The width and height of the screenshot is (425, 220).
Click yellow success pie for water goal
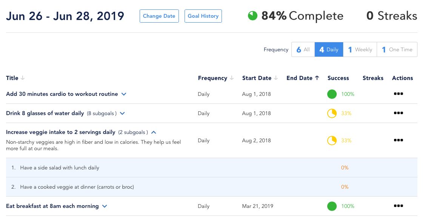coord(332,113)
